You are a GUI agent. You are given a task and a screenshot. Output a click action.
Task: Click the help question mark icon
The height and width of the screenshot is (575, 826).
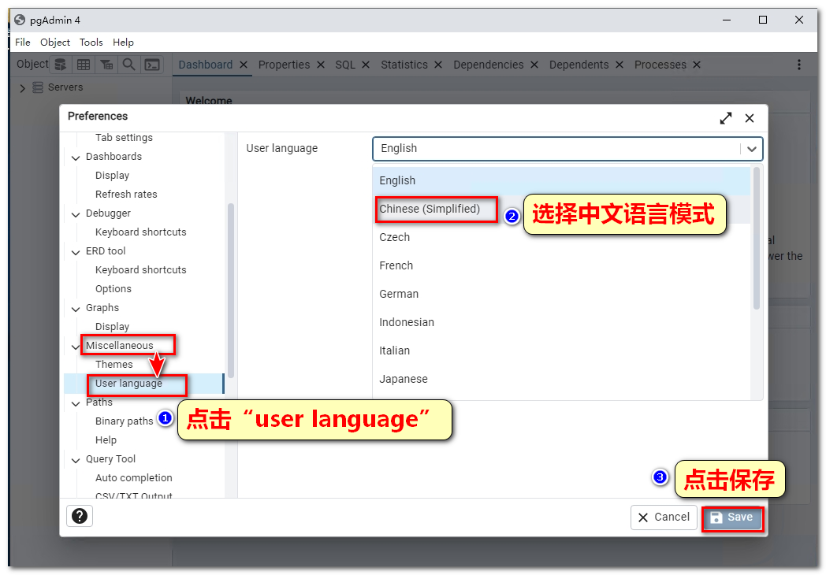[x=80, y=516]
